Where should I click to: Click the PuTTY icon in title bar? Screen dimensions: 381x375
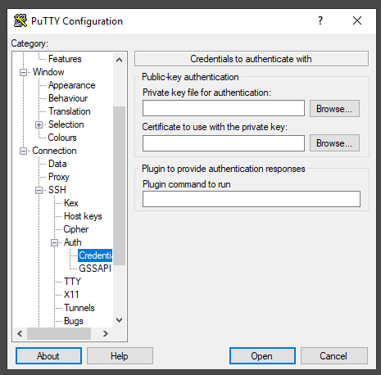point(20,20)
